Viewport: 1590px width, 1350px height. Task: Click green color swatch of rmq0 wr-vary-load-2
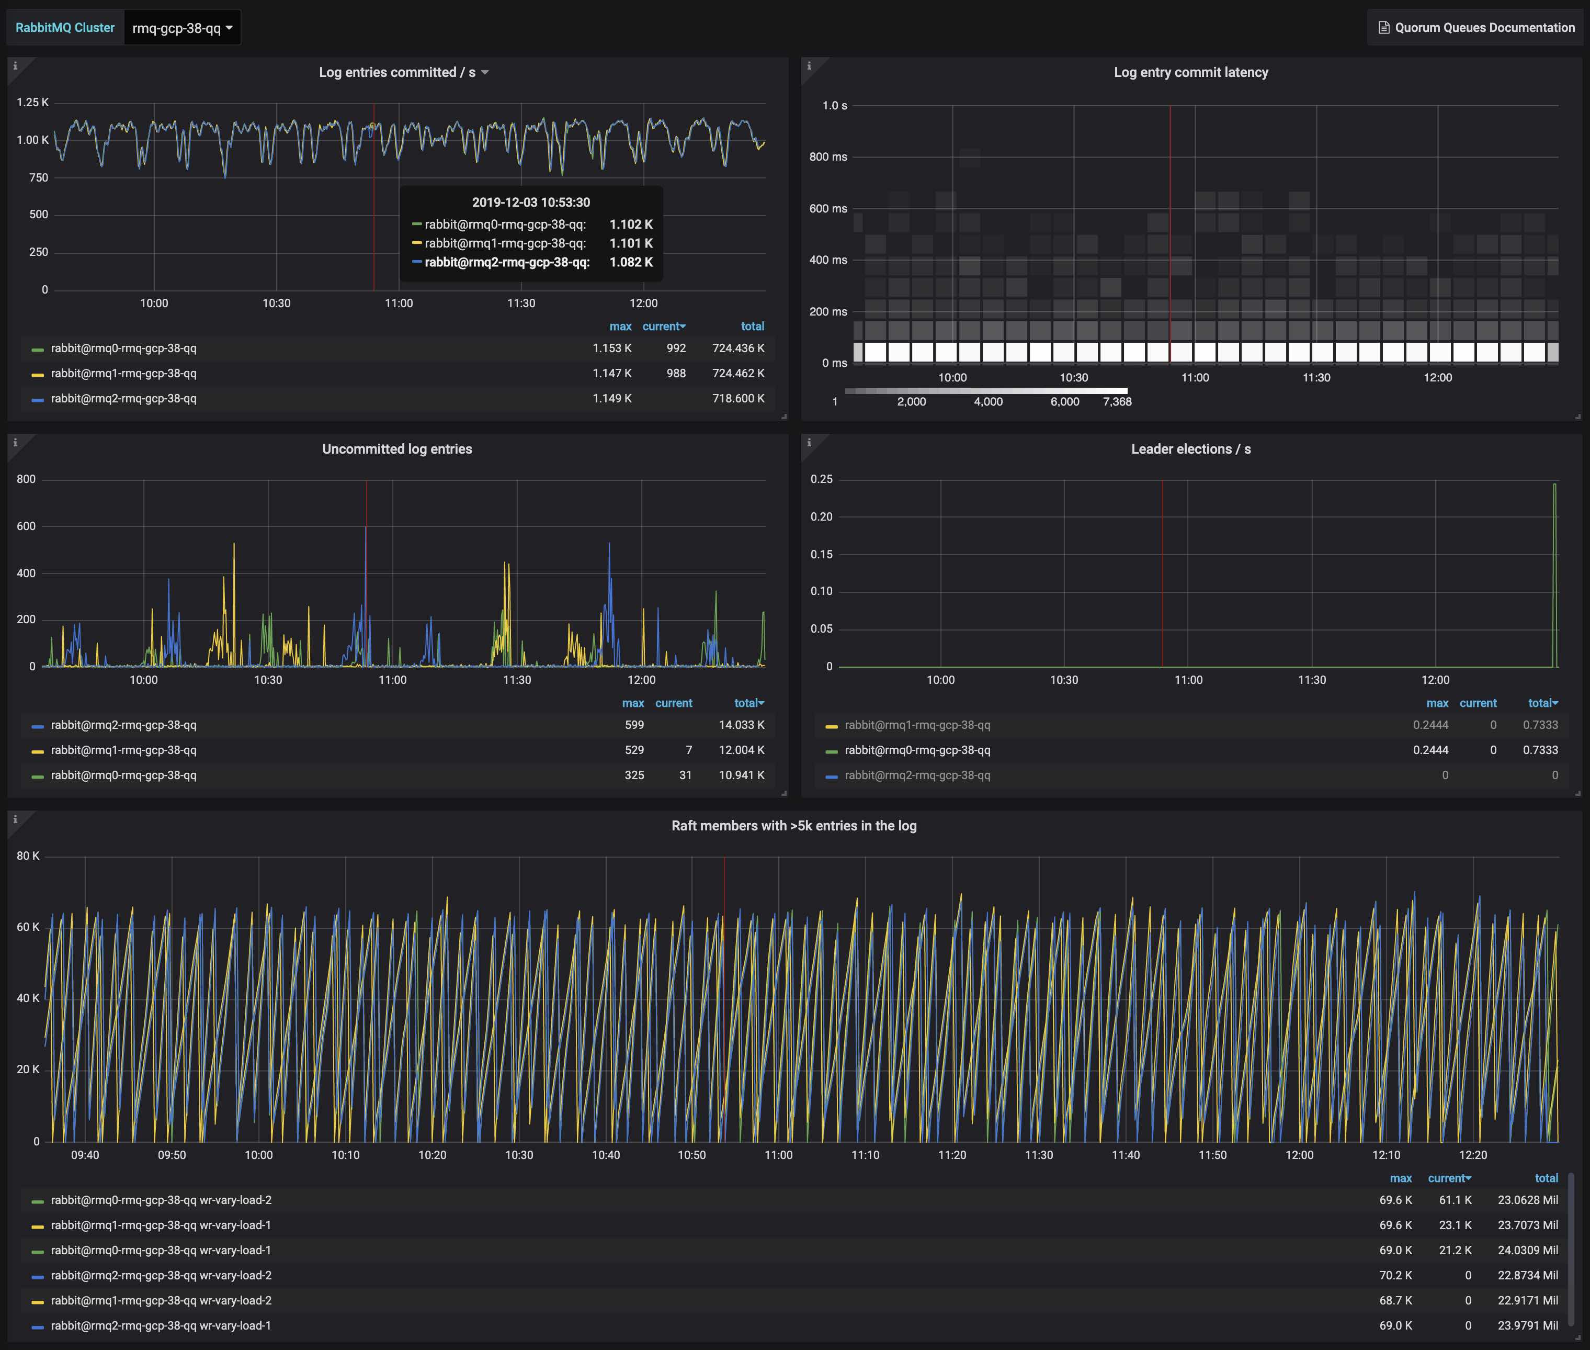pyautogui.click(x=38, y=1201)
